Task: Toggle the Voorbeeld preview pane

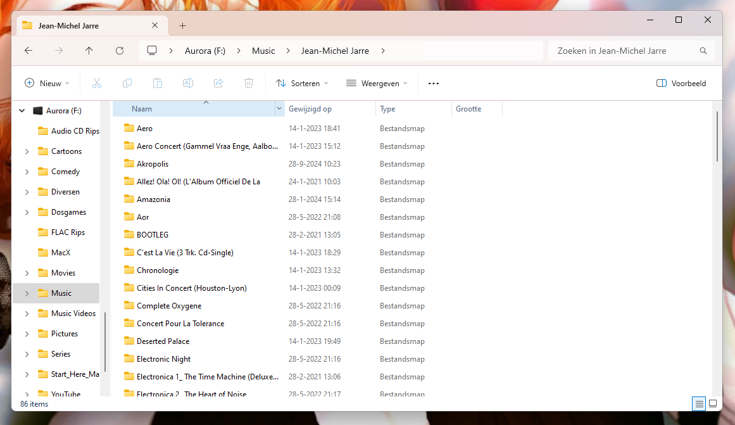Action: tap(681, 83)
